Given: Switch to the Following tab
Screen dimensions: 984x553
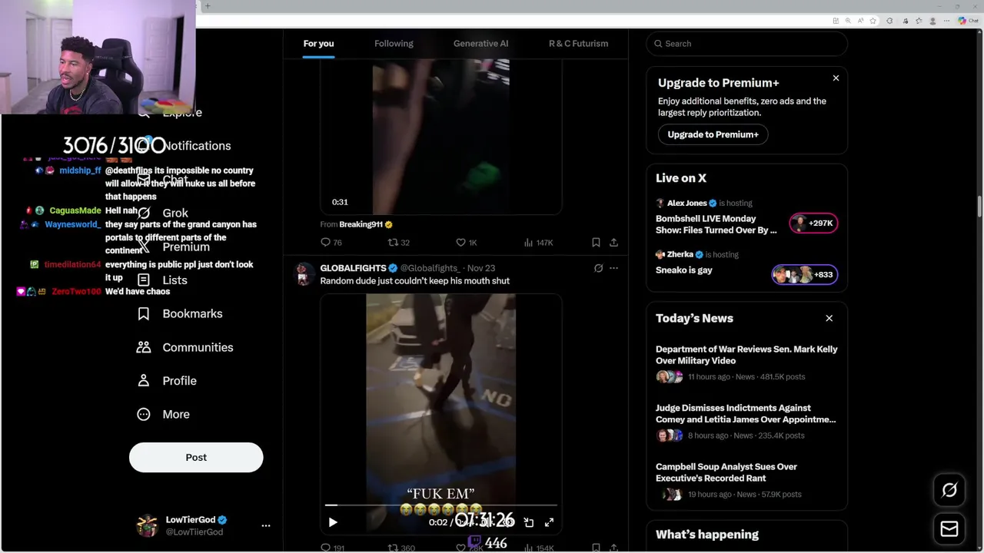Looking at the screenshot, I should (394, 44).
